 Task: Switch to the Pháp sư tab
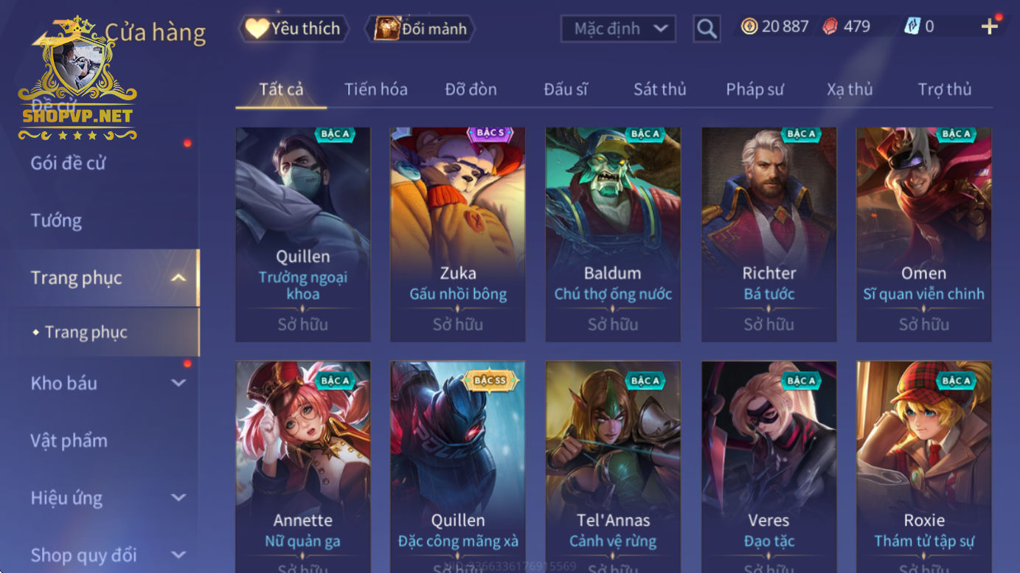pyautogui.click(x=754, y=89)
